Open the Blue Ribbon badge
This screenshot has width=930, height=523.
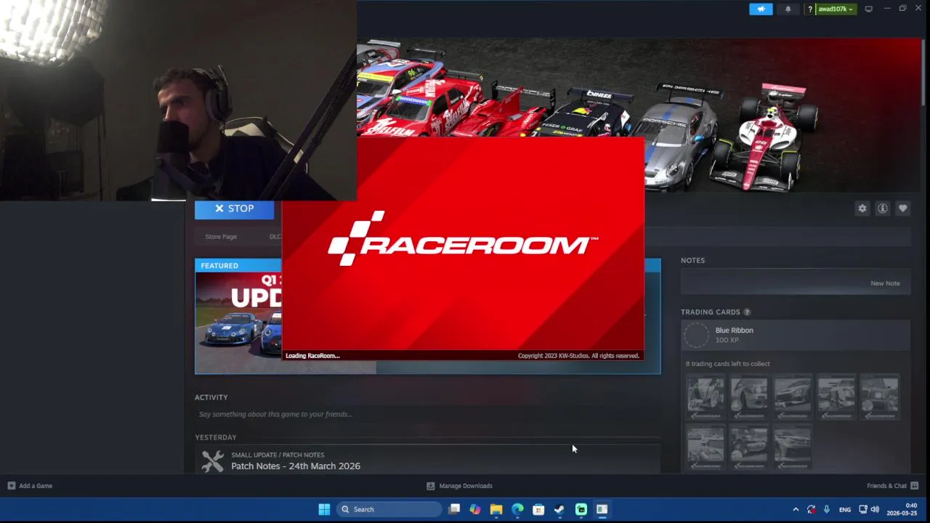(796, 335)
